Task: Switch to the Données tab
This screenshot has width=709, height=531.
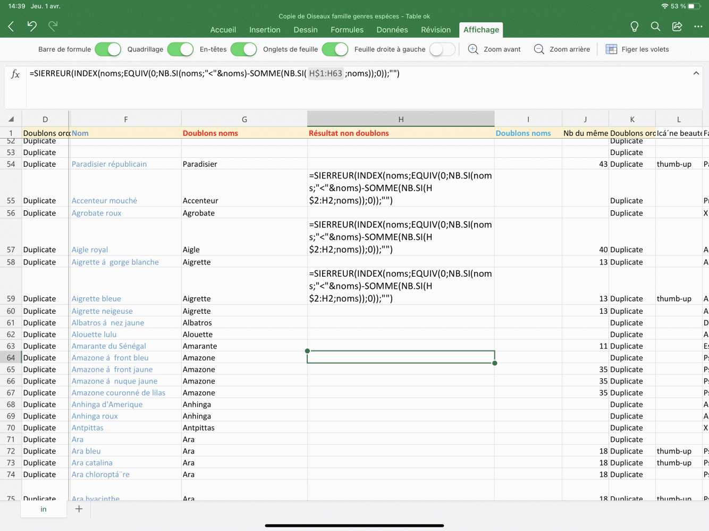Action: (x=392, y=30)
